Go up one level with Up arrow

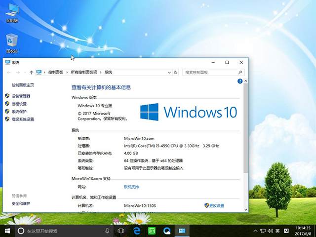point(31,73)
